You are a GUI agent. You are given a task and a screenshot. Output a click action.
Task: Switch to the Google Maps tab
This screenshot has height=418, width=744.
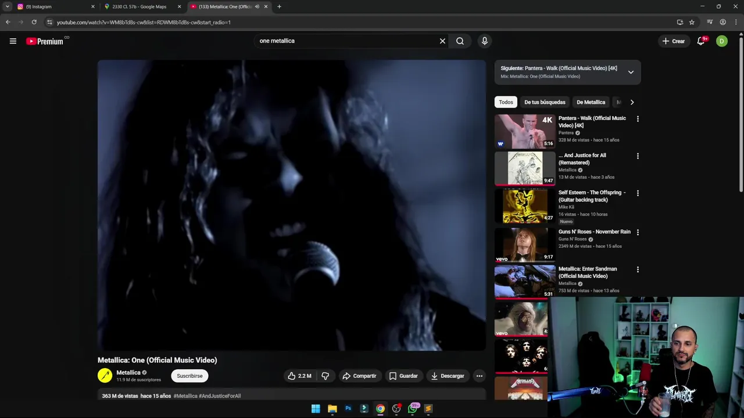[142, 6]
